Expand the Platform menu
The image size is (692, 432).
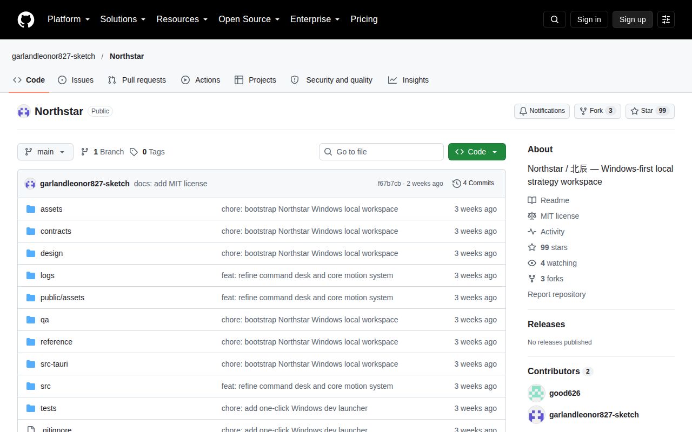coord(69,19)
